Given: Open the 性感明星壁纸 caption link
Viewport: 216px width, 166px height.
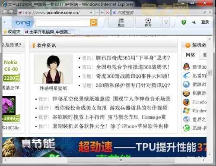Looking at the screenshot, I should [x=54, y=88].
